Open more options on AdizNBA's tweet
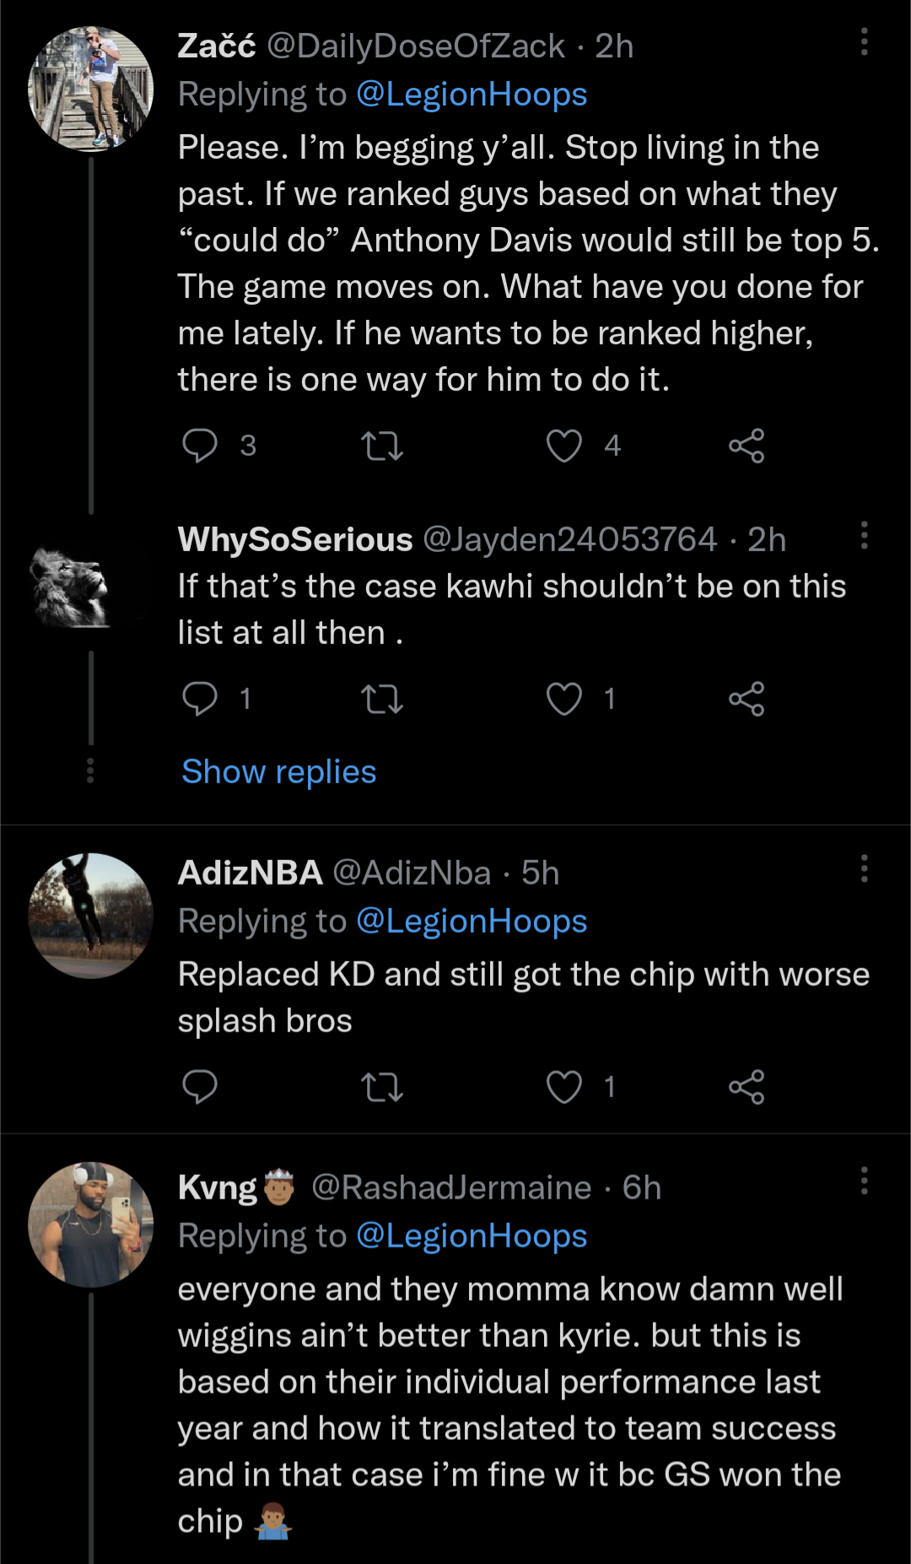Viewport: 911px width, 1564px height. [x=864, y=869]
